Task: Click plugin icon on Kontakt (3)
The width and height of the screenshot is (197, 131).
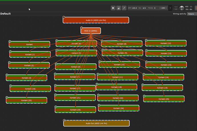Action: pos(7,75)
